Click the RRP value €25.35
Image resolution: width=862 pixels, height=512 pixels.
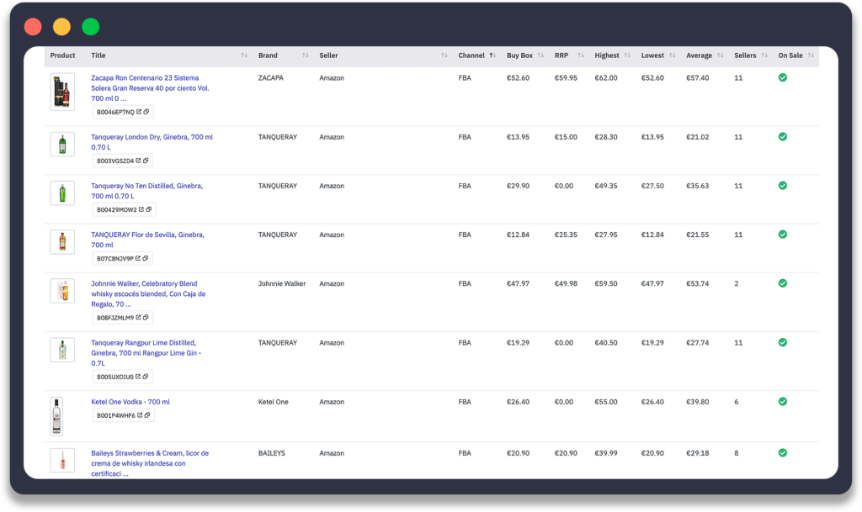tap(566, 235)
